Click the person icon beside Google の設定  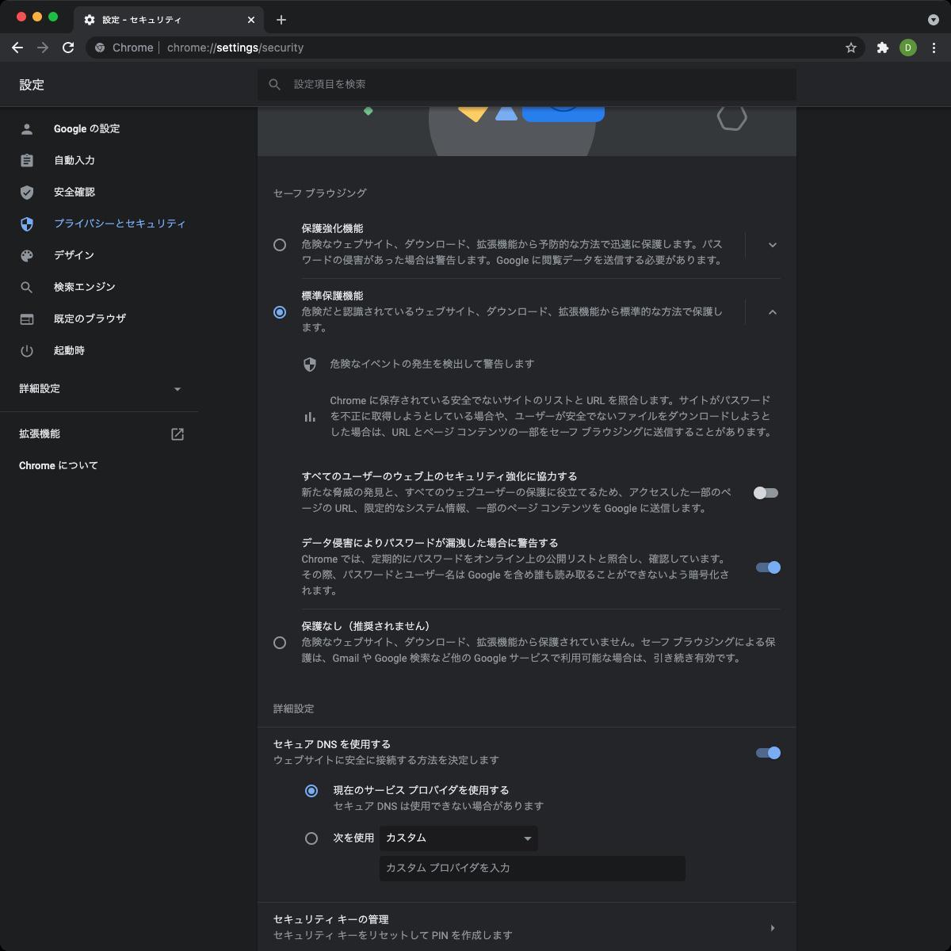pos(27,128)
